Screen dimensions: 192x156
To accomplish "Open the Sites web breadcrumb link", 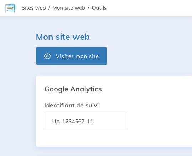I will tap(34, 8).
